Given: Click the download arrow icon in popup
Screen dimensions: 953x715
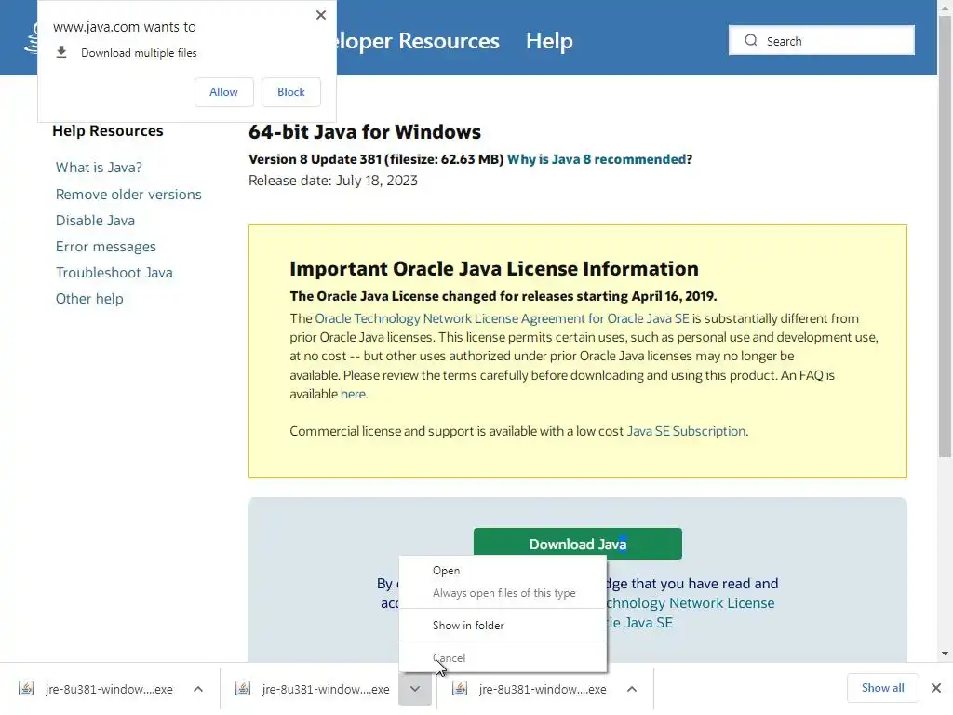Looking at the screenshot, I should pyautogui.click(x=61, y=52).
